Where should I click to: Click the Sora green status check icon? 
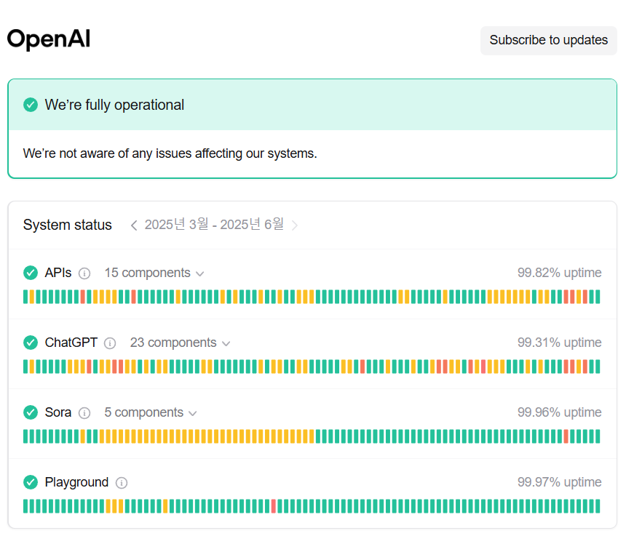(31, 412)
